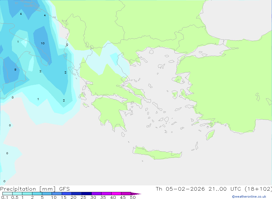Click the '35' legend scale label
Screen dimensions: 272x199
pyautogui.click(x=103, y=197)
